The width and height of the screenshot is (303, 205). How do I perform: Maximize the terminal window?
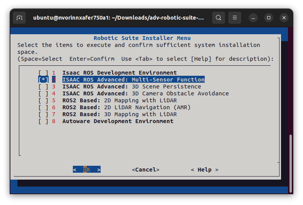pyautogui.click(x=269, y=18)
